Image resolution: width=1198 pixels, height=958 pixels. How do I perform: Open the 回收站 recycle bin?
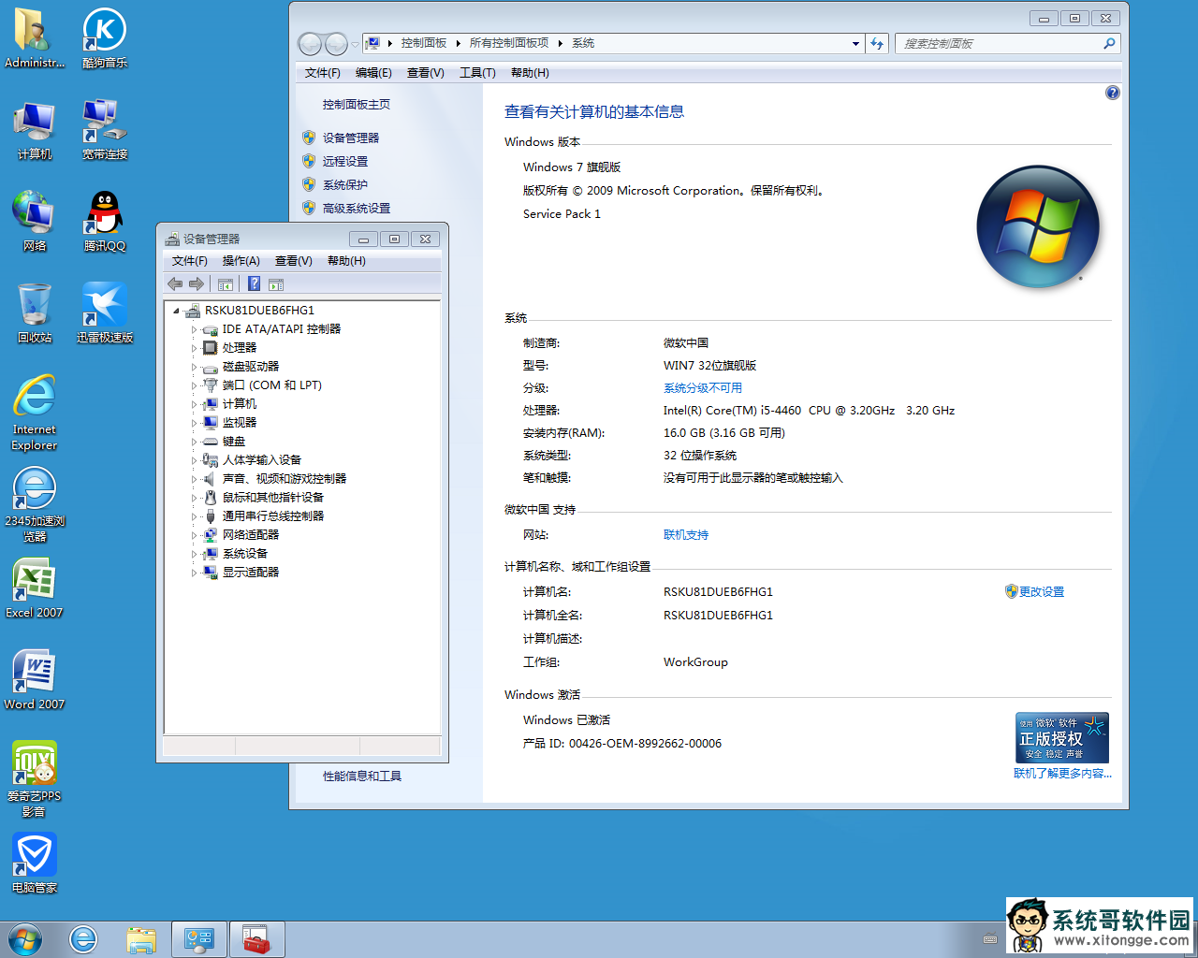click(35, 312)
